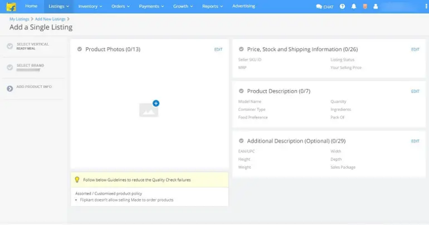Select the Select Brand step label

click(30, 65)
